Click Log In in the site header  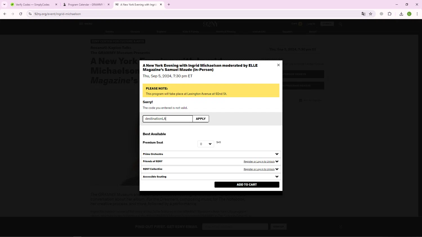click(x=311, y=24)
